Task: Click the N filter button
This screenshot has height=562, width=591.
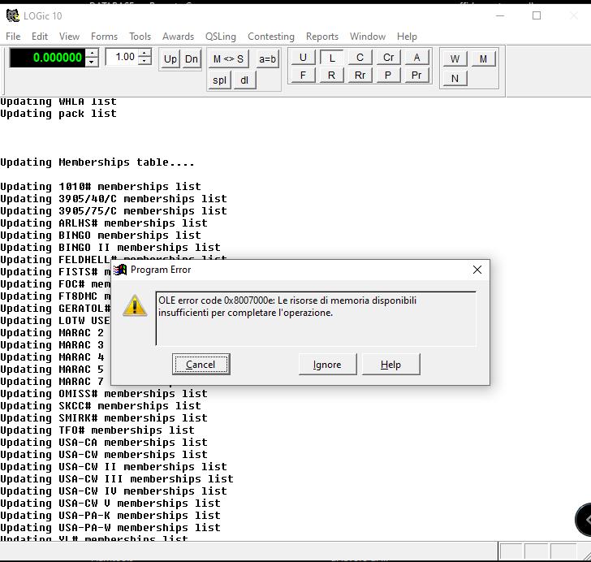Action: point(455,78)
